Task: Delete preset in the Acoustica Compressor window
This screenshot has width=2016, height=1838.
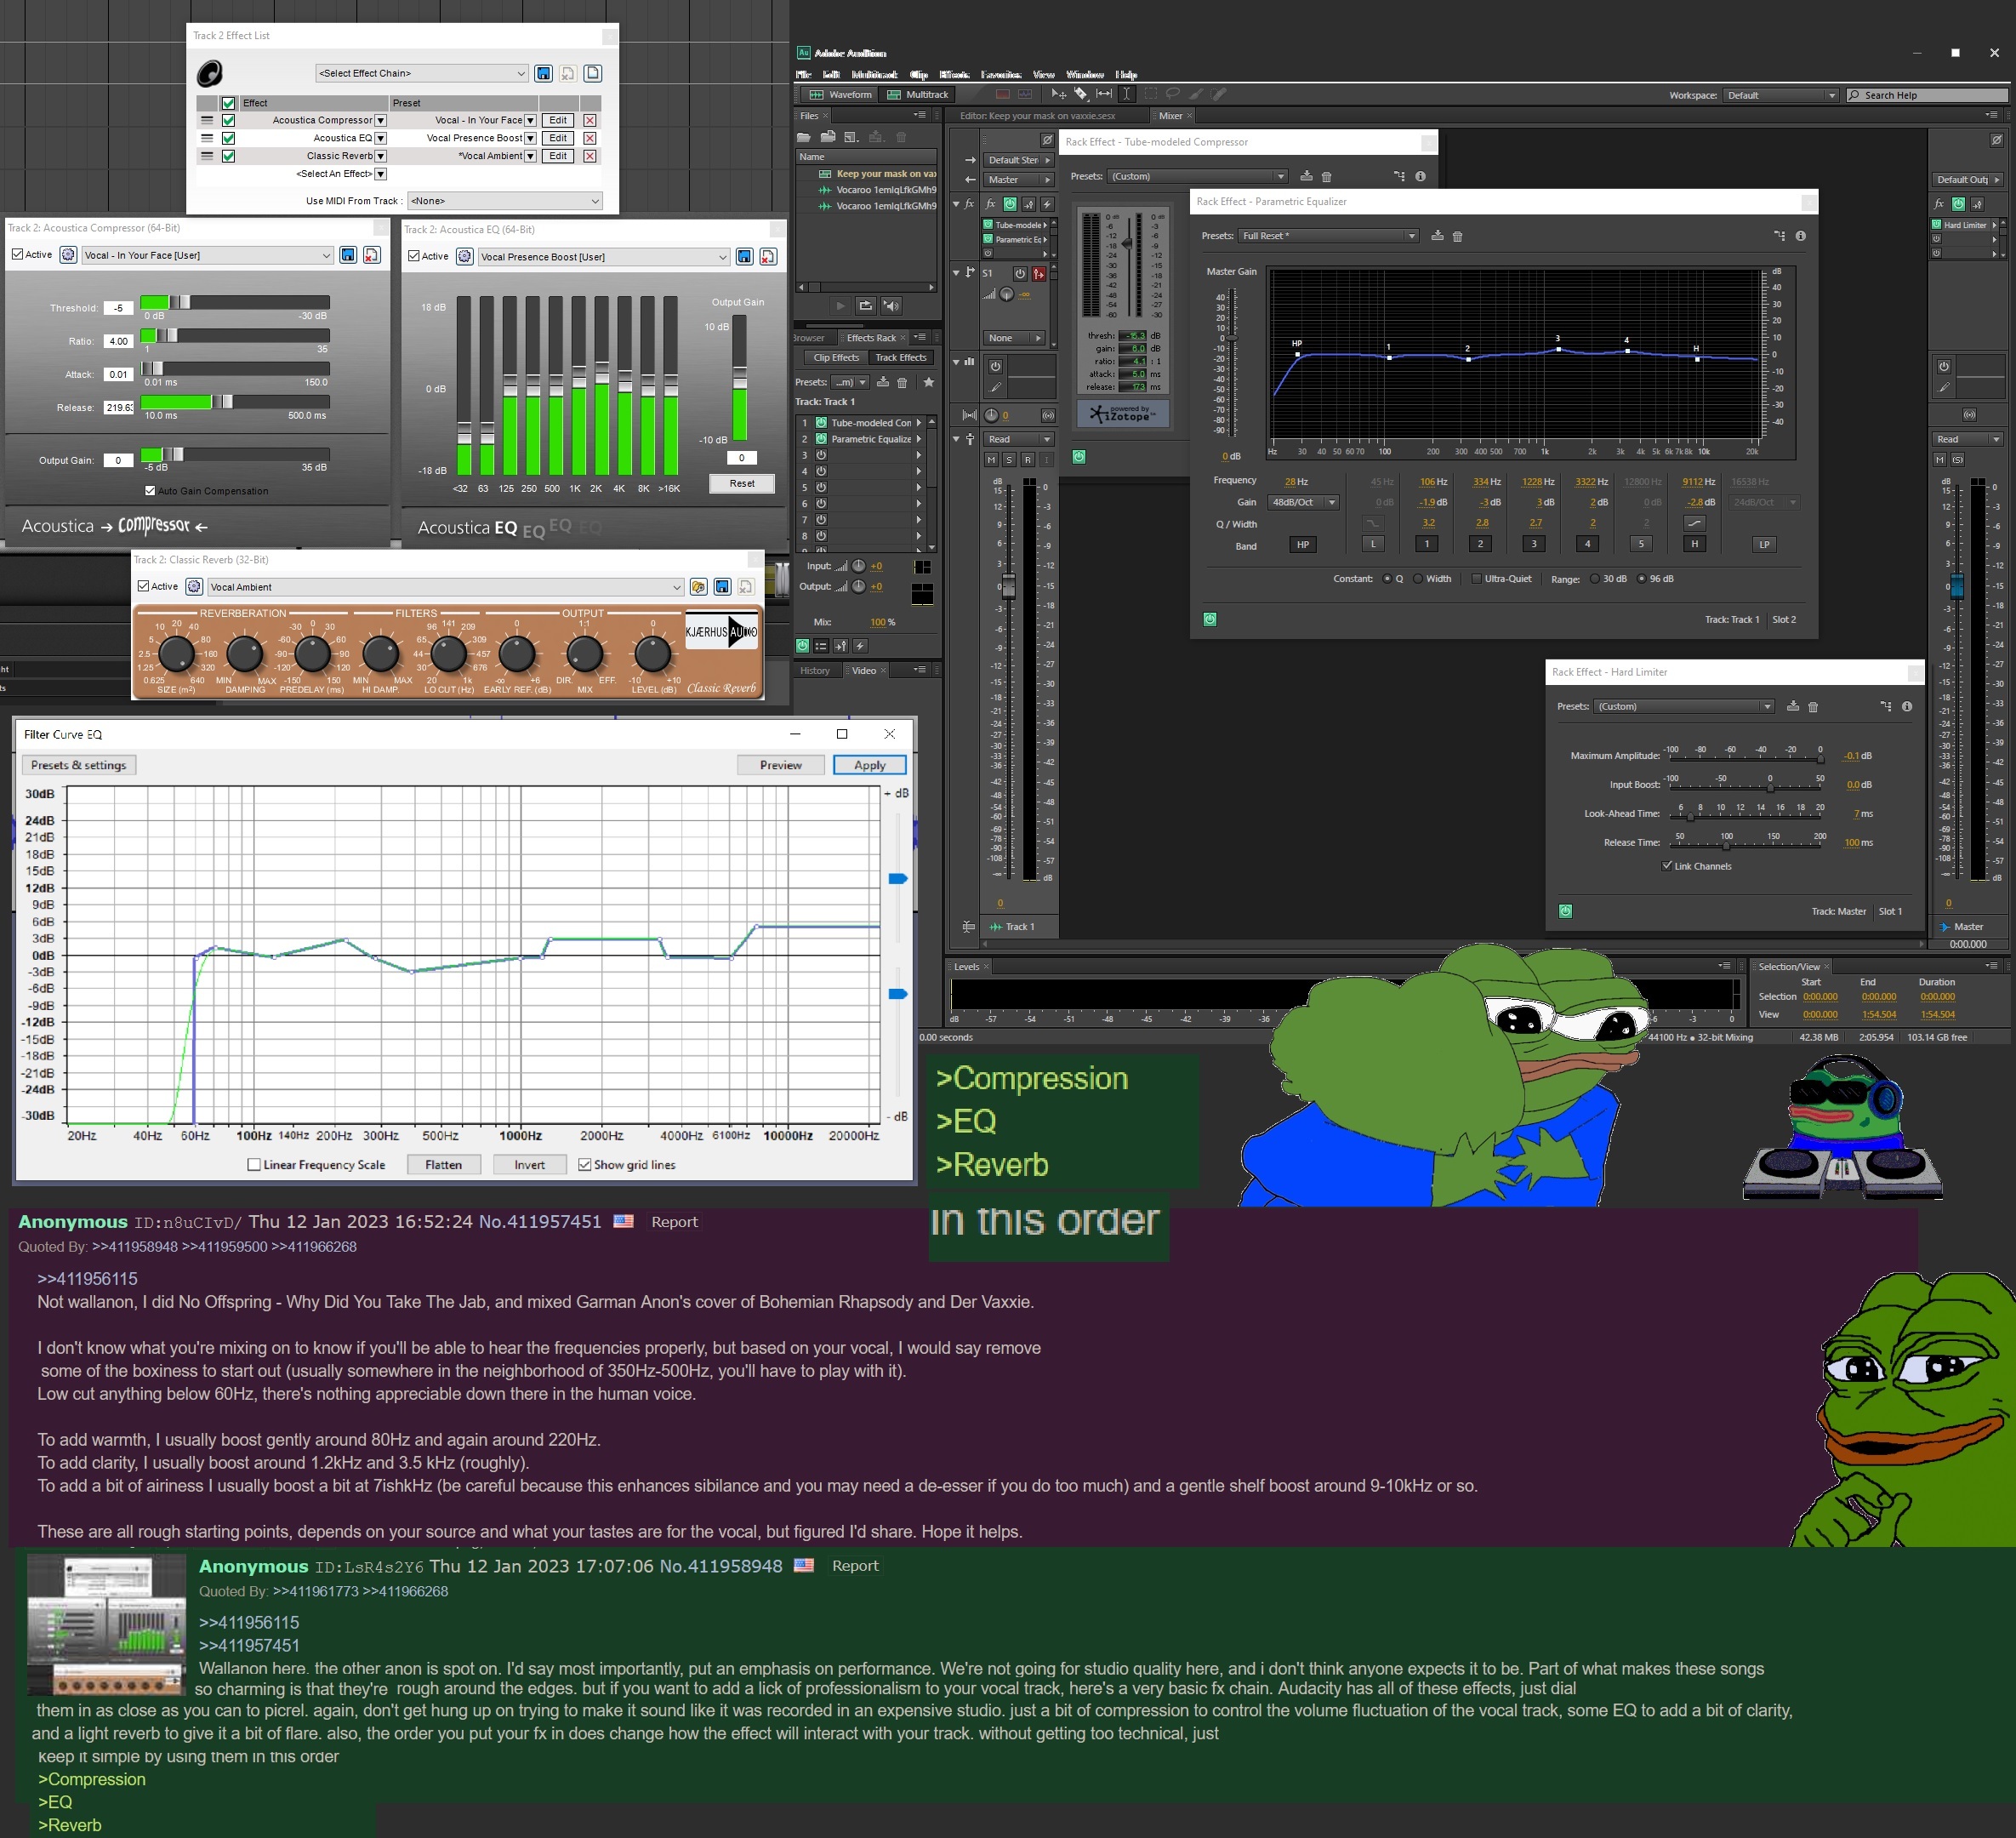Action: [x=371, y=255]
